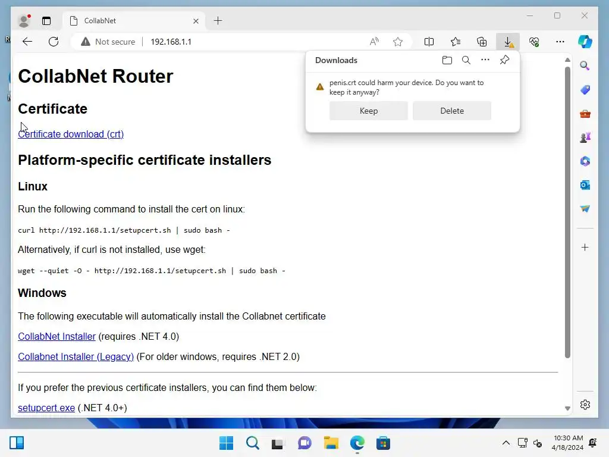Add this page to favorites
The height and width of the screenshot is (457, 609).
tap(398, 42)
